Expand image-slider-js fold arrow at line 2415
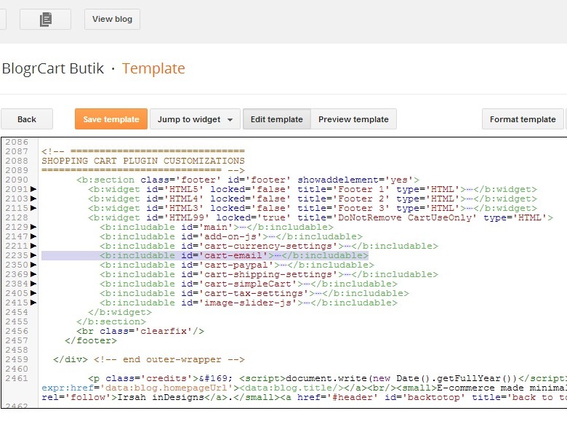Image resolution: width=567 pixels, height=424 pixels. [x=33, y=303]
